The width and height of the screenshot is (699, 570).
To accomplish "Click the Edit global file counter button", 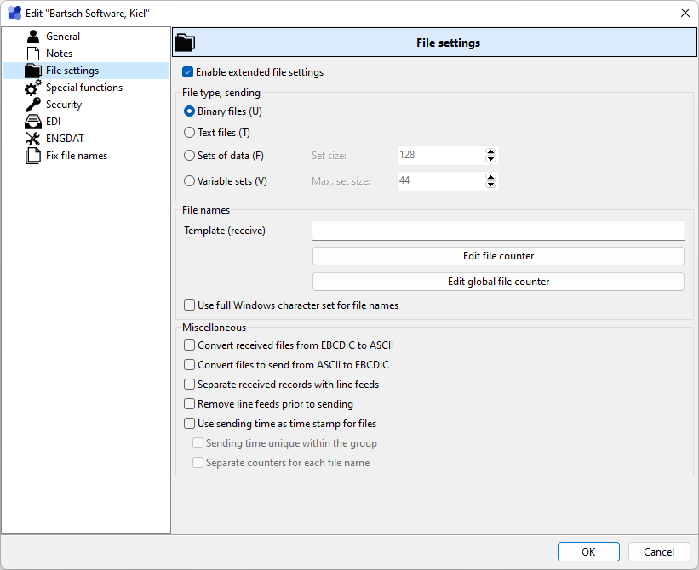I will point(498,282).
